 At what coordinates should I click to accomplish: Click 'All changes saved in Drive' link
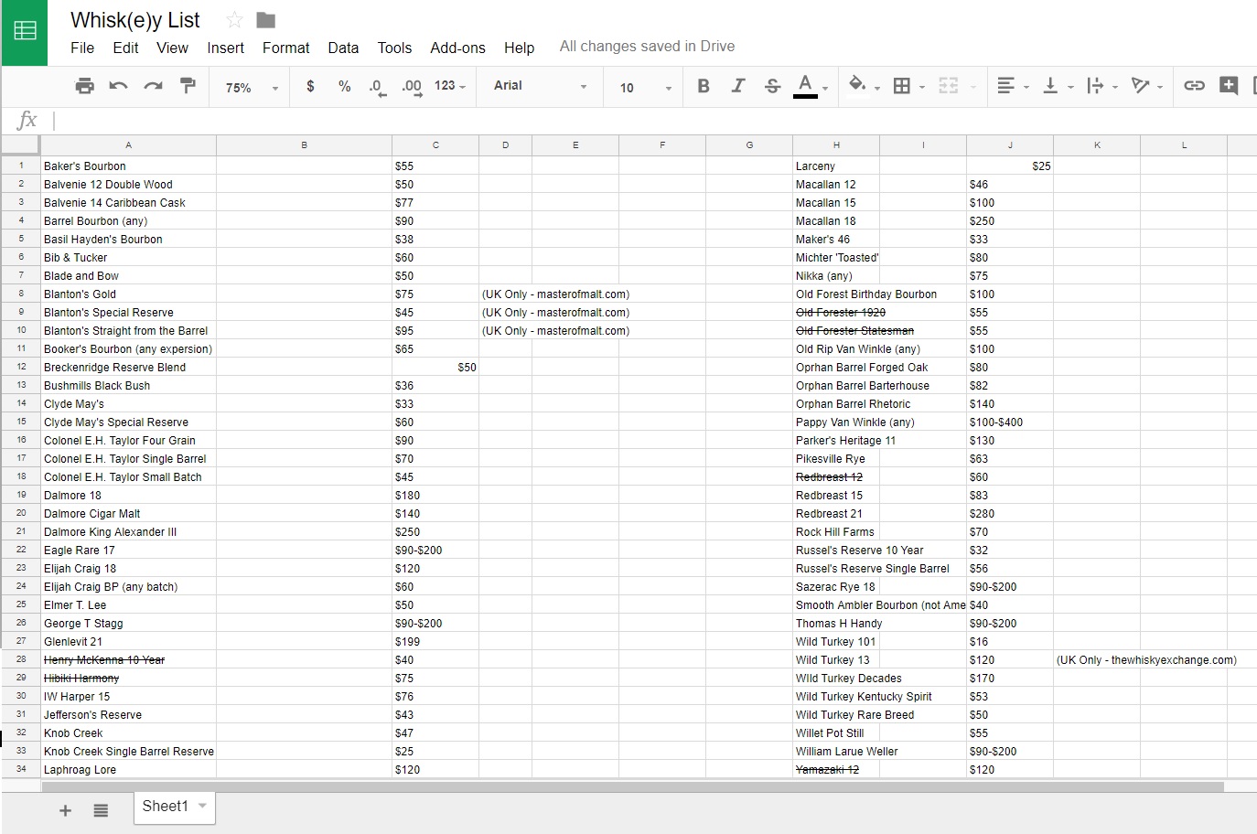pos(647,46)
